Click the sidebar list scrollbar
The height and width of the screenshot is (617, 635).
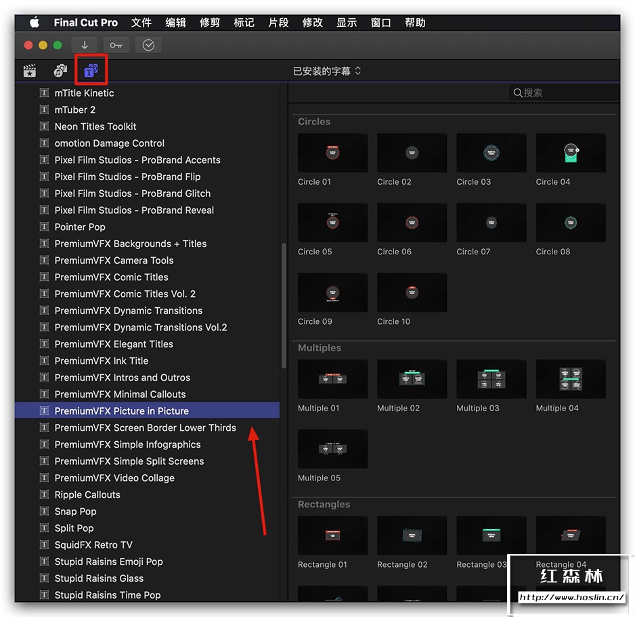coord(284,306)
